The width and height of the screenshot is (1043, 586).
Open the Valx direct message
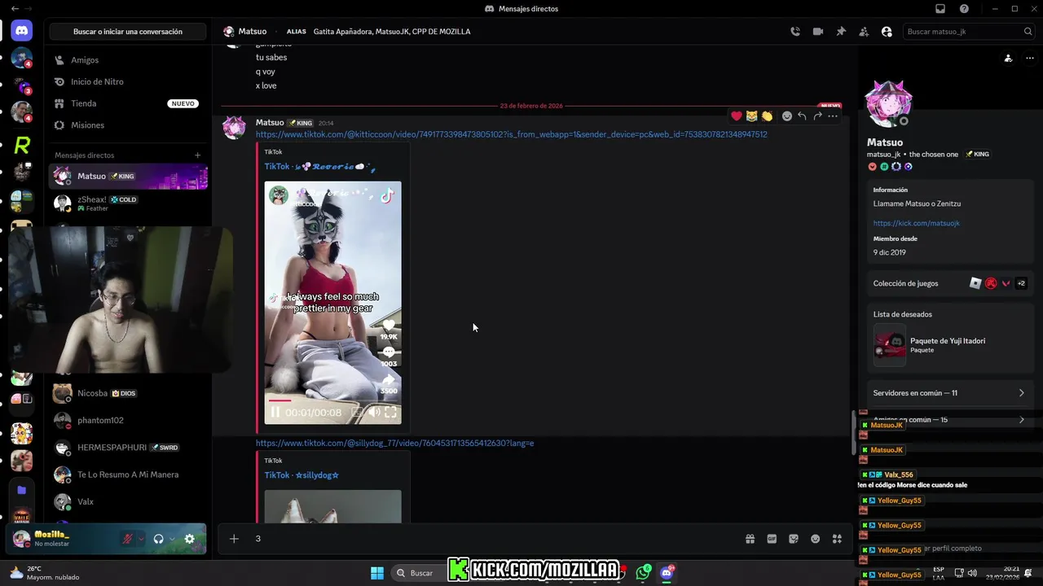(x=128, y=502)
